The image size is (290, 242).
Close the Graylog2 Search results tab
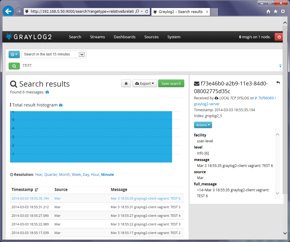(x=207, y=12)
